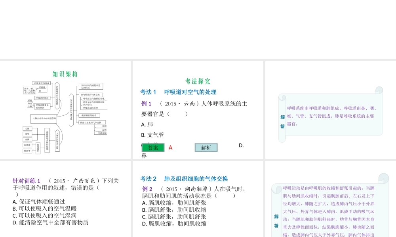Select the 解析 label beside the lower analysis text
This screenshot has height=237, width=396.
(x=276, y=221)
